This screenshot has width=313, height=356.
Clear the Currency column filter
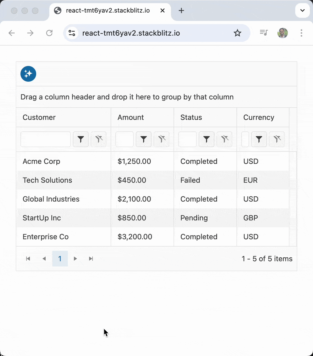coord(277,139)
